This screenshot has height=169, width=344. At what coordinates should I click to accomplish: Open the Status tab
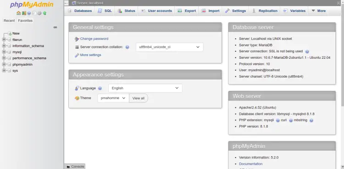pyautogui.click(x=127, y=11)
